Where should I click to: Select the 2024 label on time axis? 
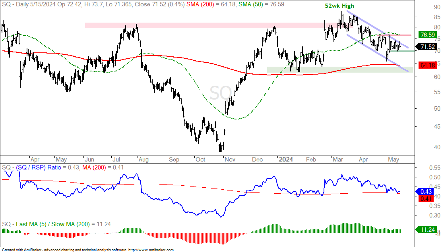point(285,160)
